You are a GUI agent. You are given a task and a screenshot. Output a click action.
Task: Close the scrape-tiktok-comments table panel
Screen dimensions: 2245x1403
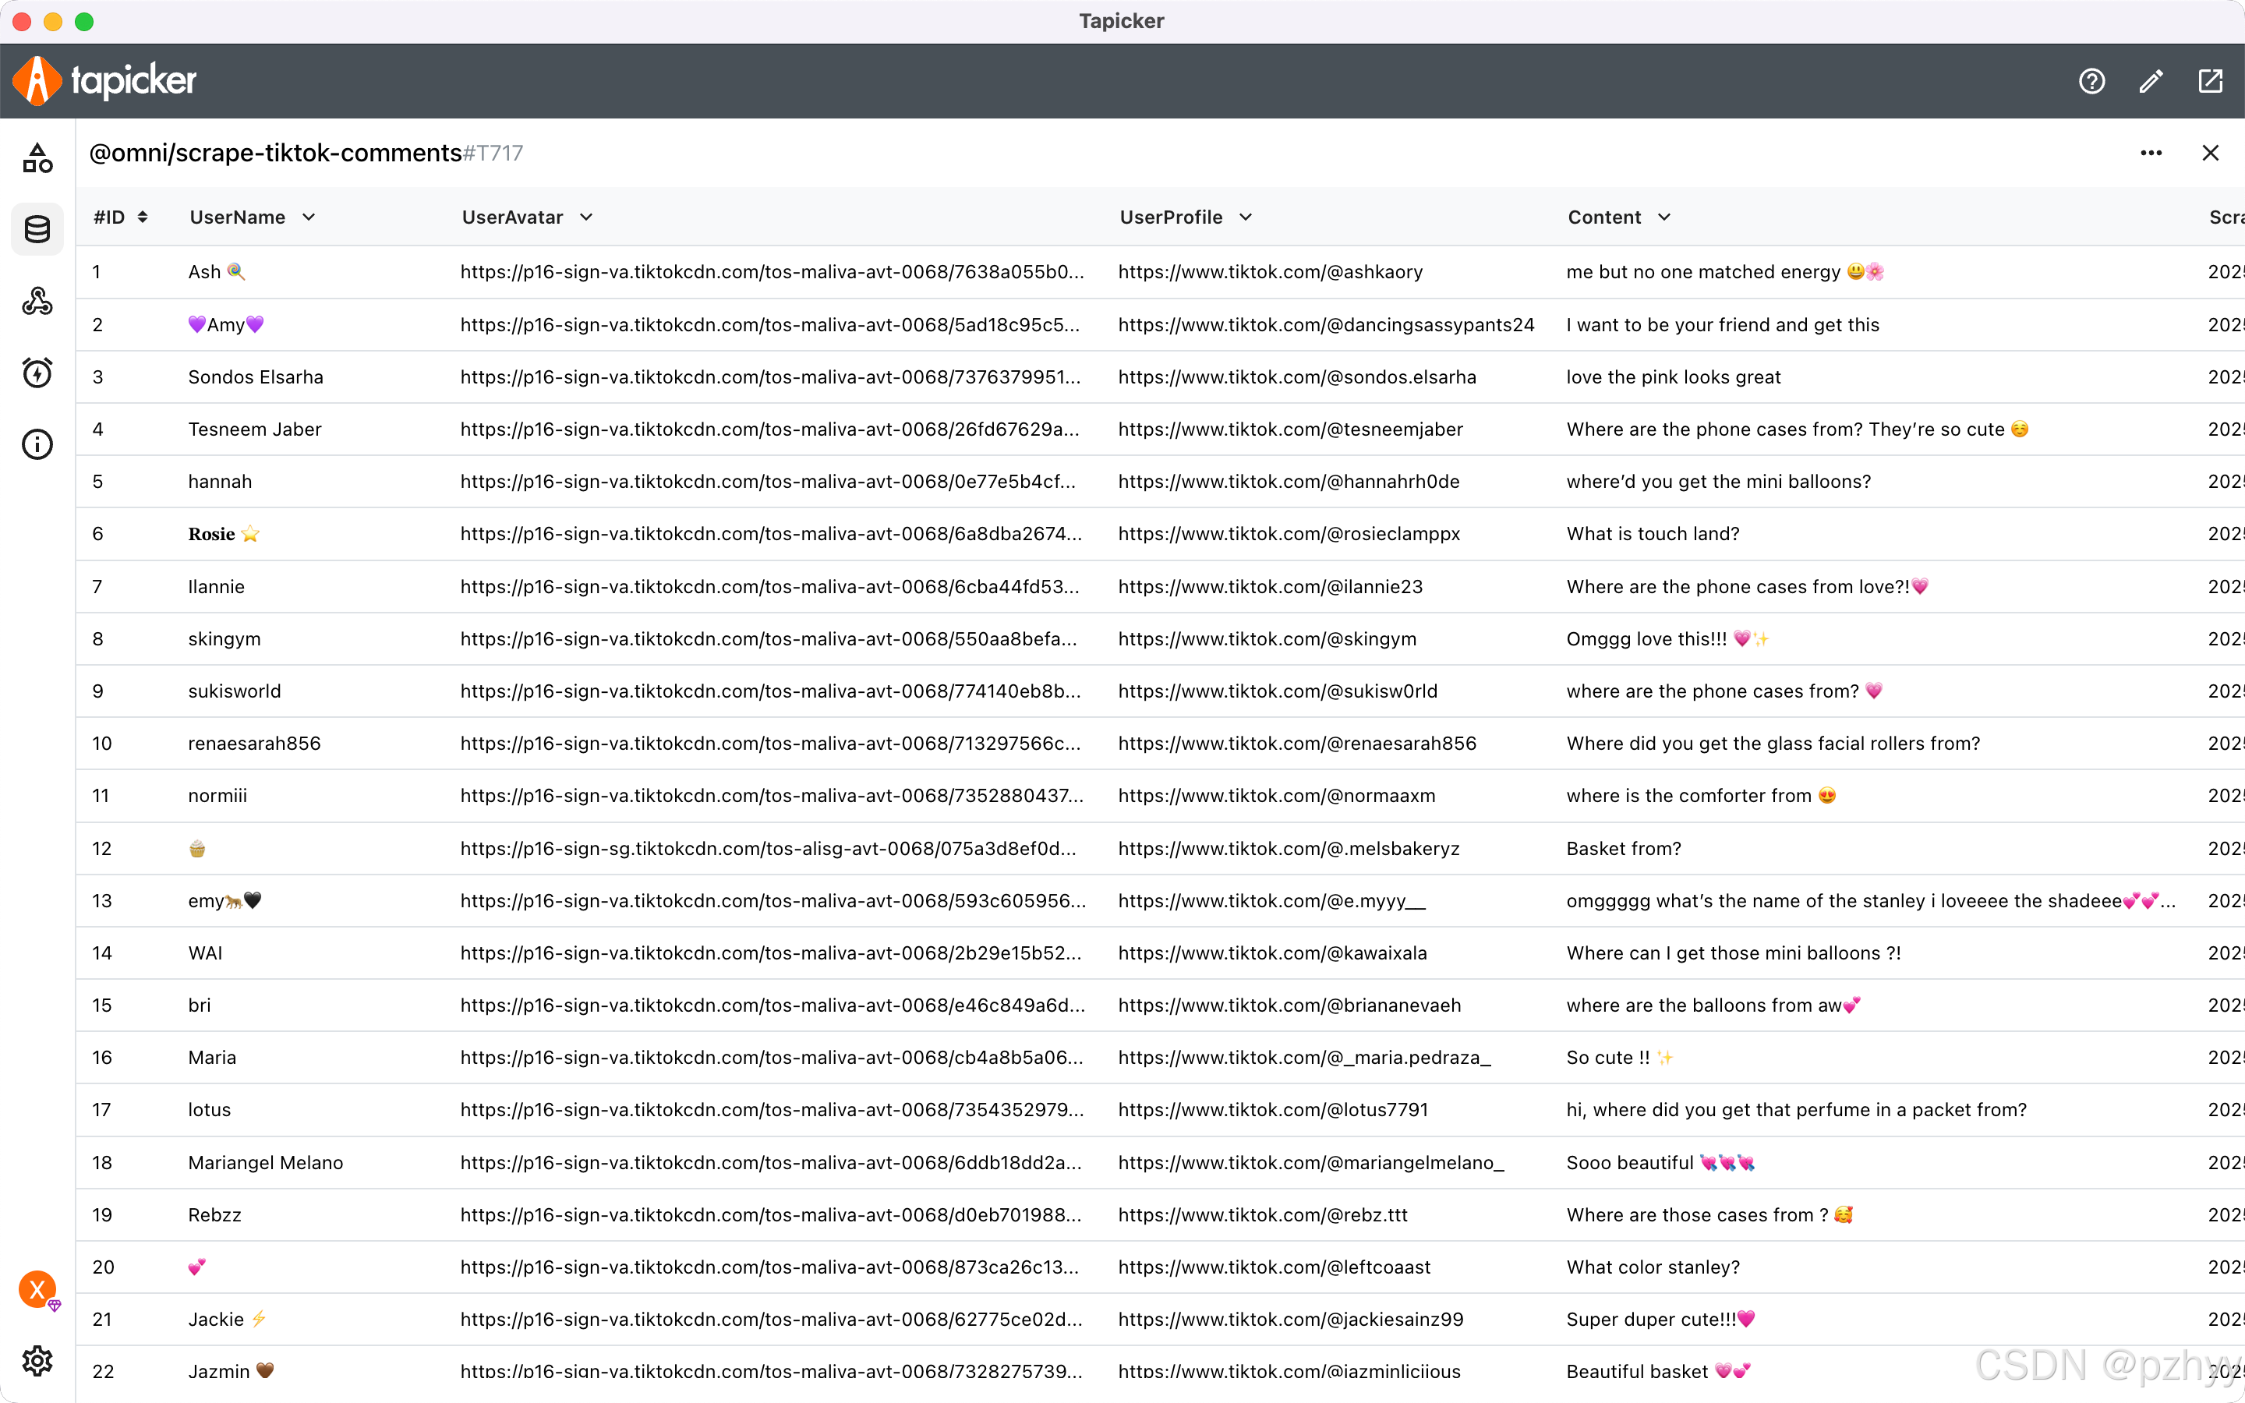2210,153
